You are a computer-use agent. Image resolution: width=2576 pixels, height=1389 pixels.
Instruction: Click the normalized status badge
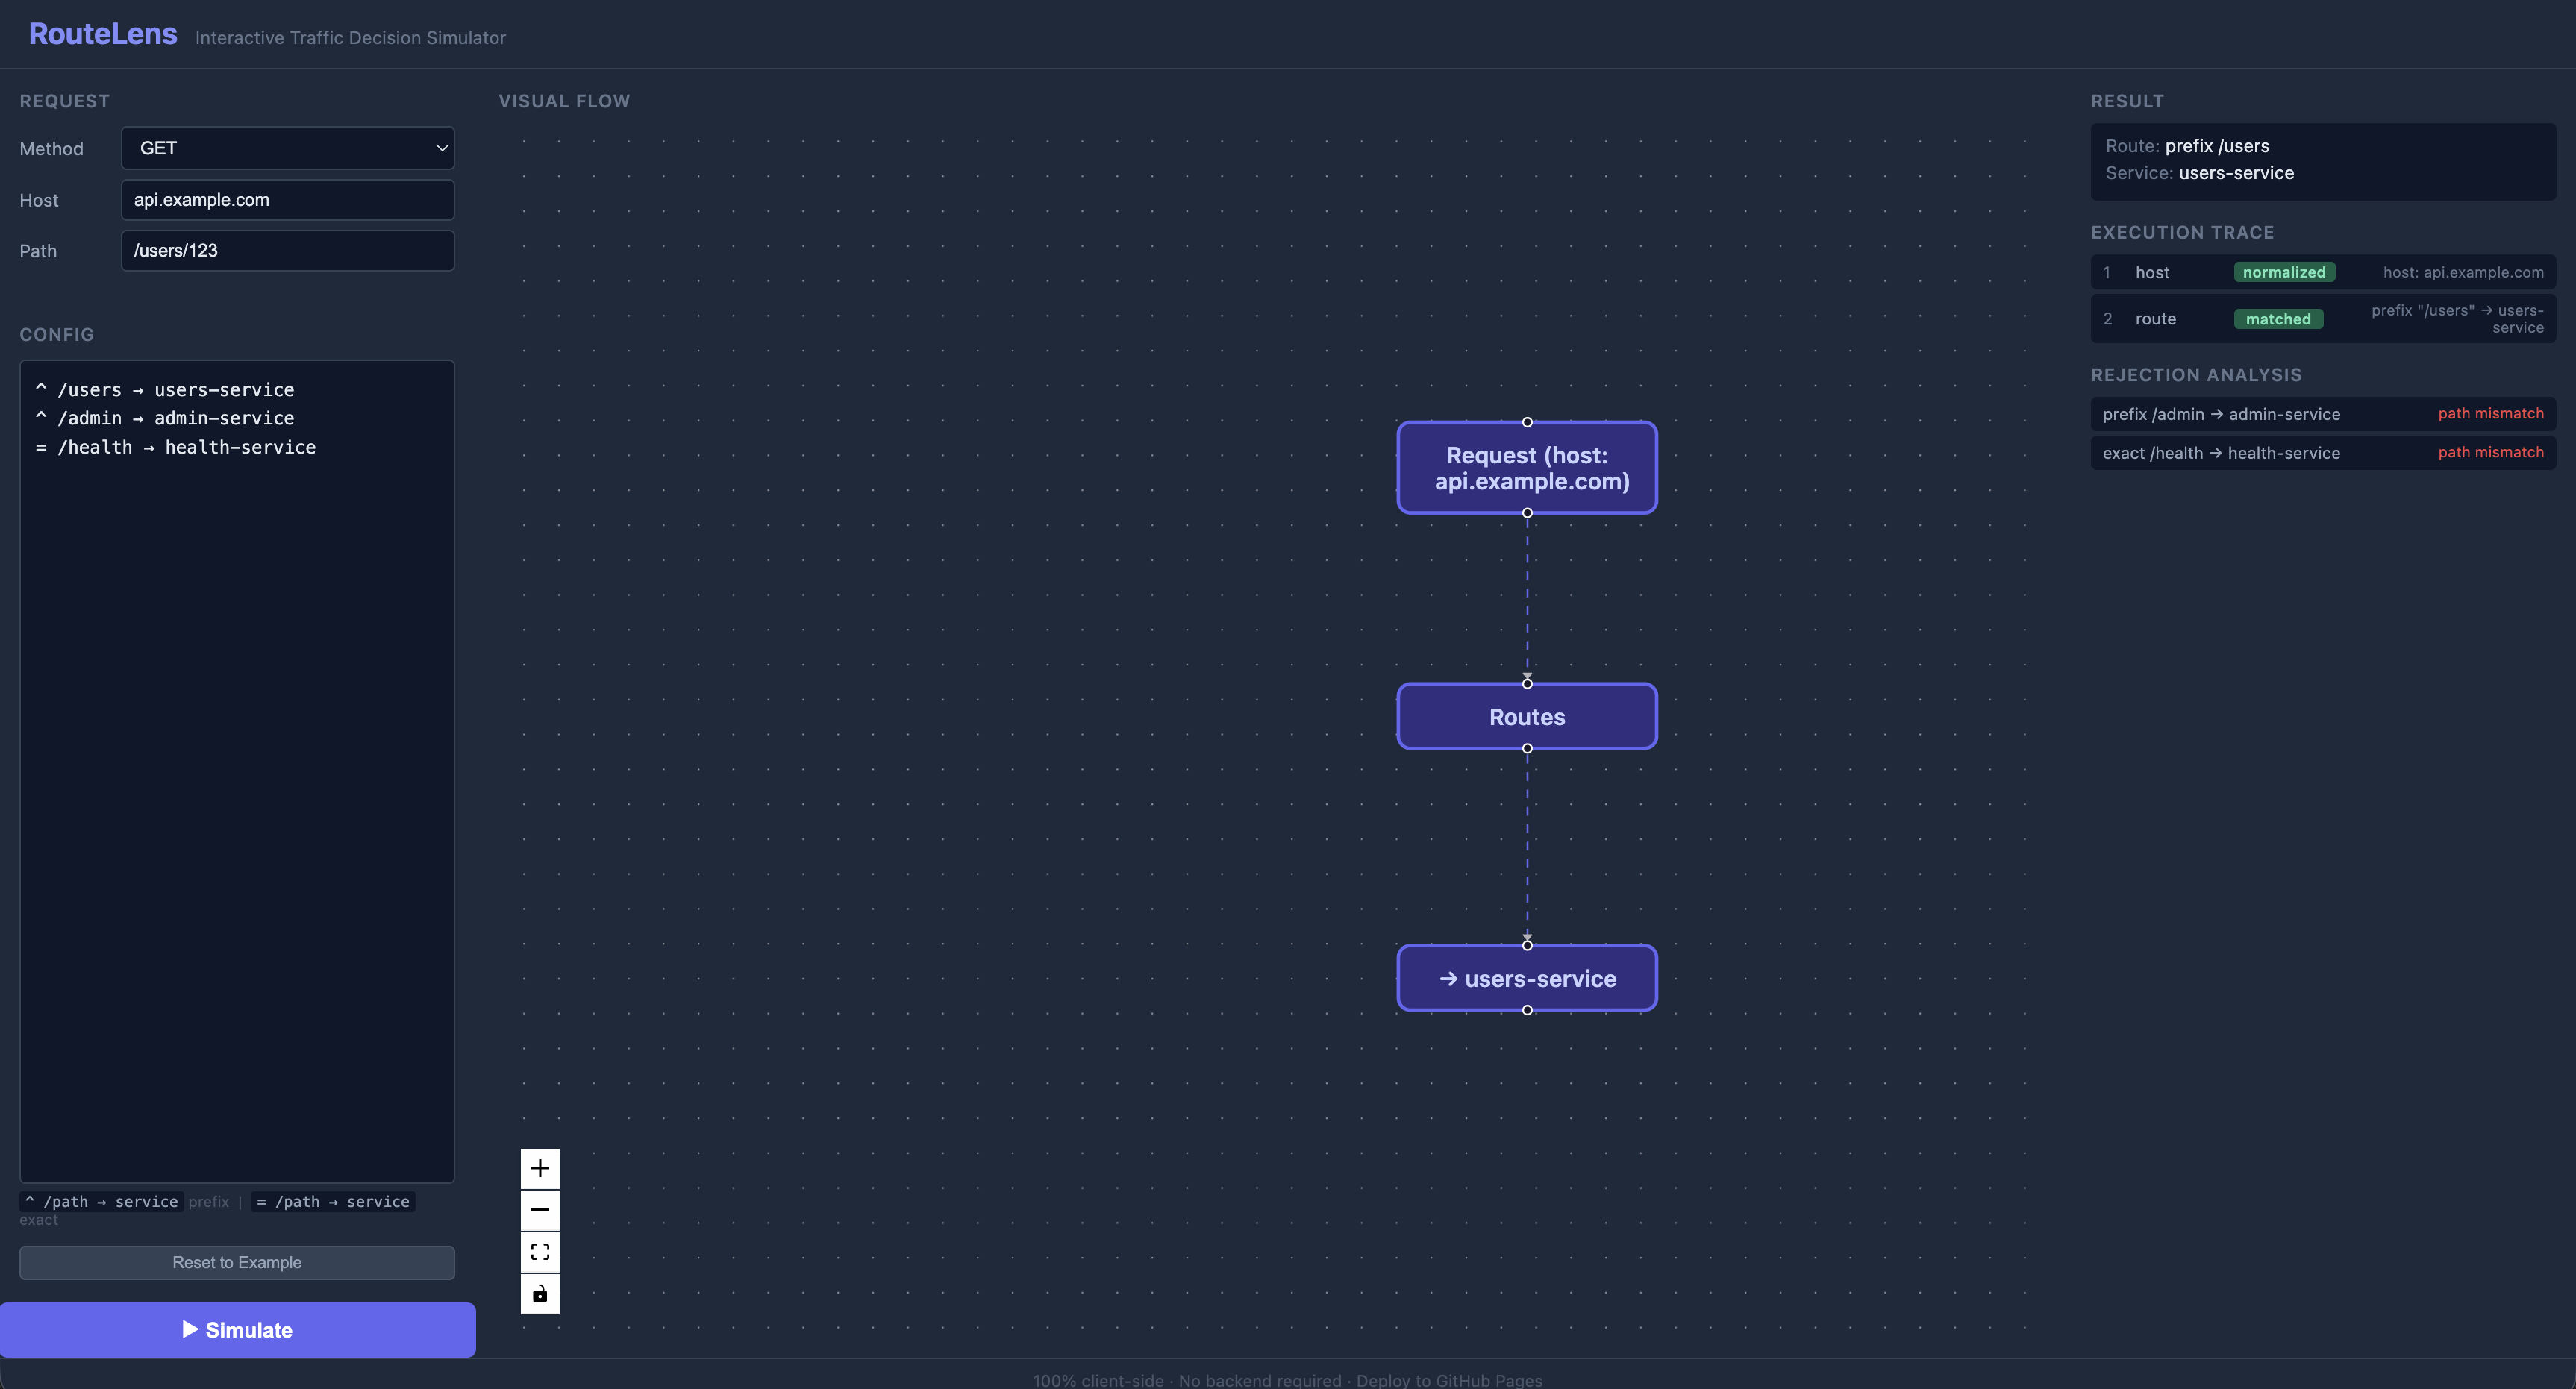pos(2284,272)
